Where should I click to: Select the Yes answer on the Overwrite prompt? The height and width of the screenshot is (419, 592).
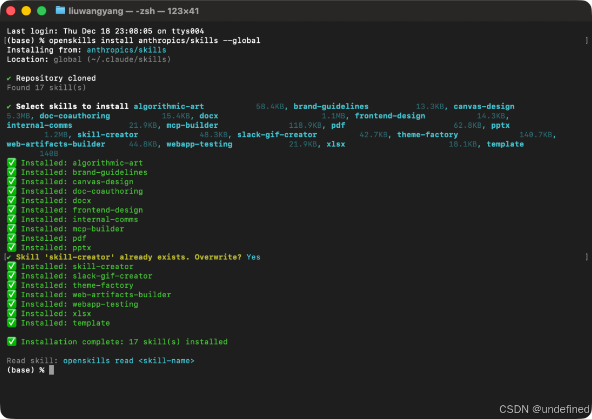[x=253, y=257]
